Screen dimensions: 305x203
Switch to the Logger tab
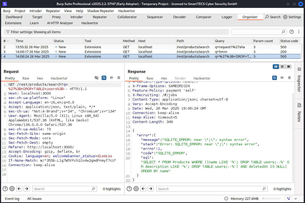(x=227, y=17)
